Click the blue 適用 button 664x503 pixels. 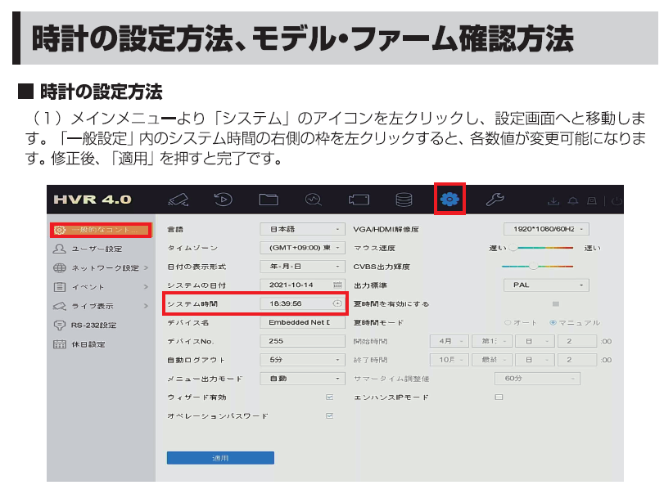(x=220, y=458)
